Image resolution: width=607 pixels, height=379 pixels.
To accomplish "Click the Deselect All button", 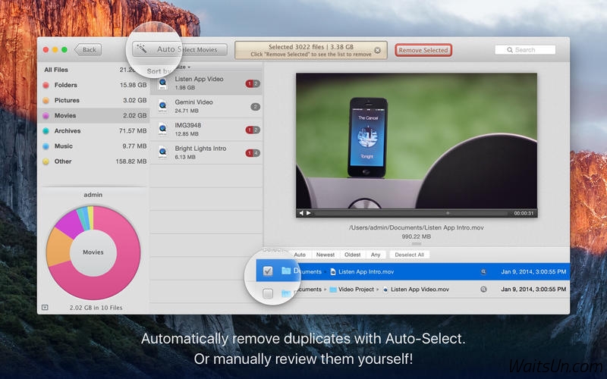I will [409, 255].
